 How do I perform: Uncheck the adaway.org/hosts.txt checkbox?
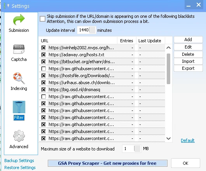pyautogui.click(x=44, y=55)
